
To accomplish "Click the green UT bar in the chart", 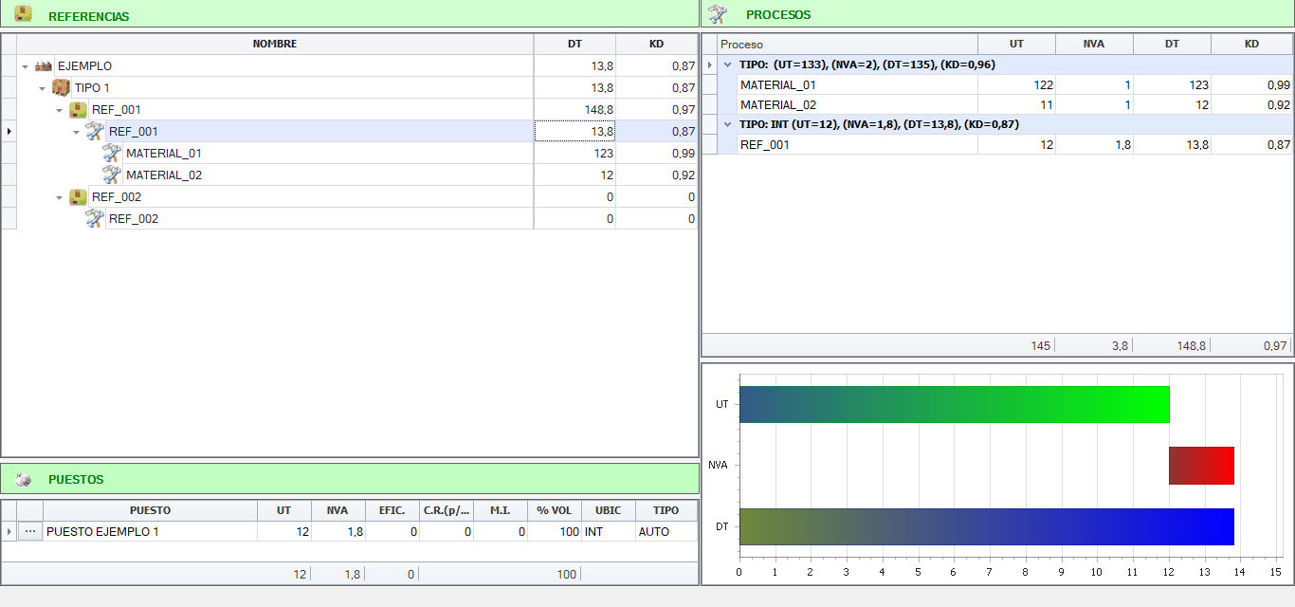I will click(954, 405).
